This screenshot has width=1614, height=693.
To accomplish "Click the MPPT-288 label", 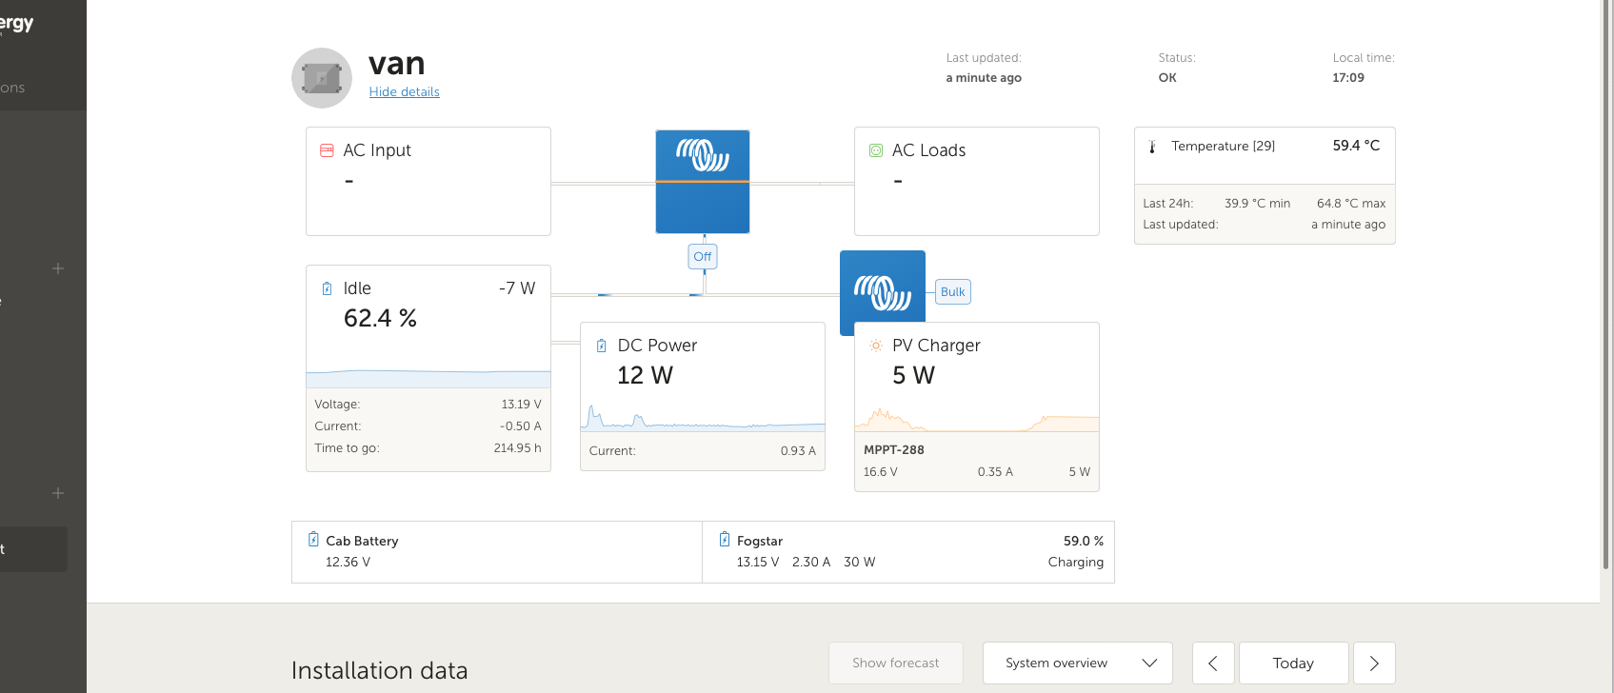I will coord(894,450).
